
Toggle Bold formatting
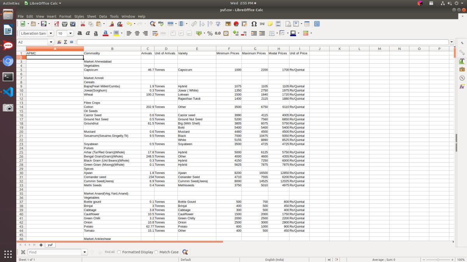79,33
